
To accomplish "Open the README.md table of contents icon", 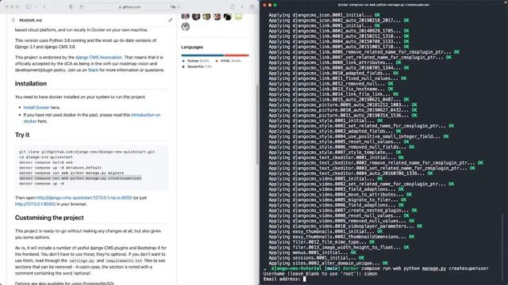I will 13,20.
